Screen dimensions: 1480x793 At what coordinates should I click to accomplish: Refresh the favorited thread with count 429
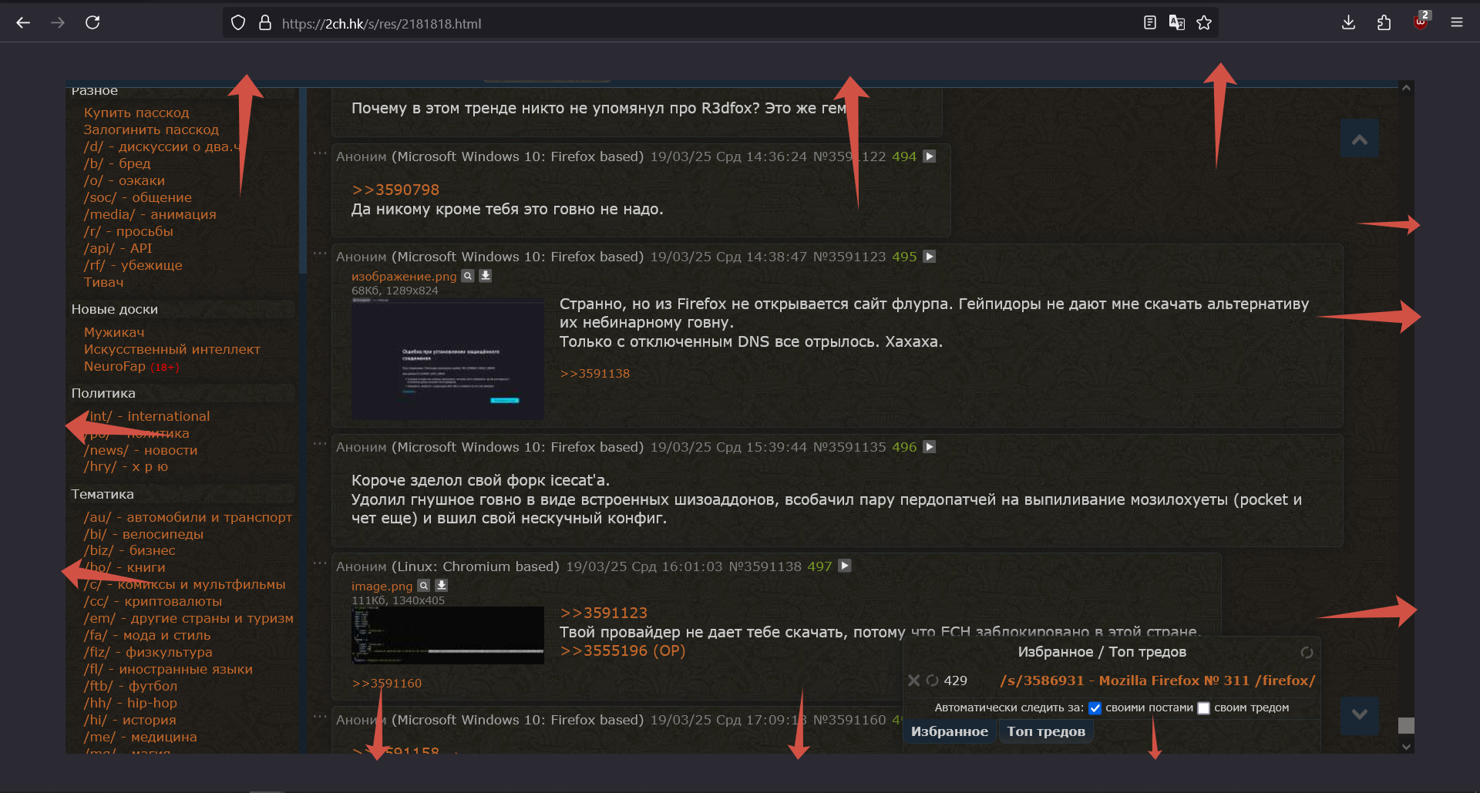click(932, 680)
